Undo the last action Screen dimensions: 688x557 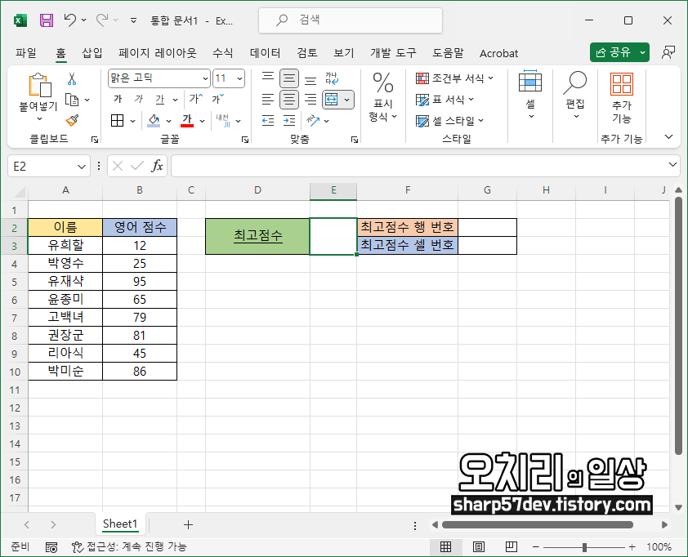(x=69, y=20)
